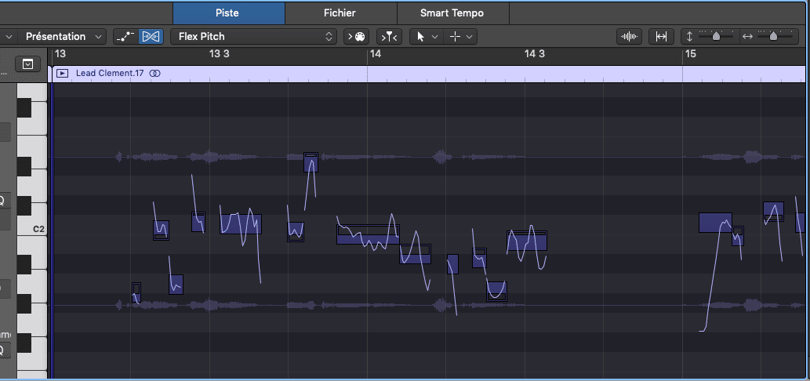The height and width of the screenshot is (381, 810).
Task: Click bar 15 on the ruler
Action: coord(691,53)
